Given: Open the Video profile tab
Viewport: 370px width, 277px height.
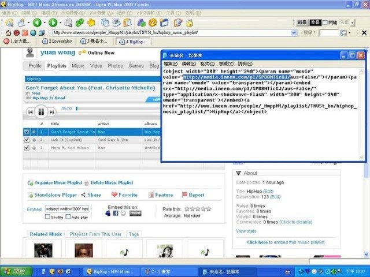Looking at the screenshot, I should [96, 66].
